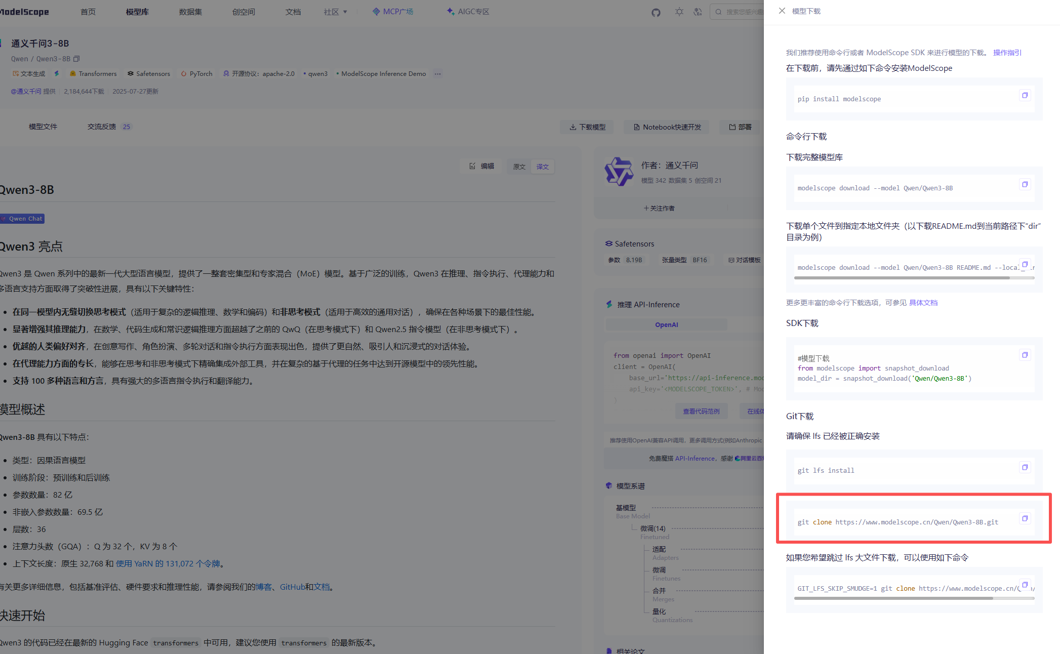Select the OpenAI inference tab
This screenshot has height=654, width=1060.
tap(666, 324)
